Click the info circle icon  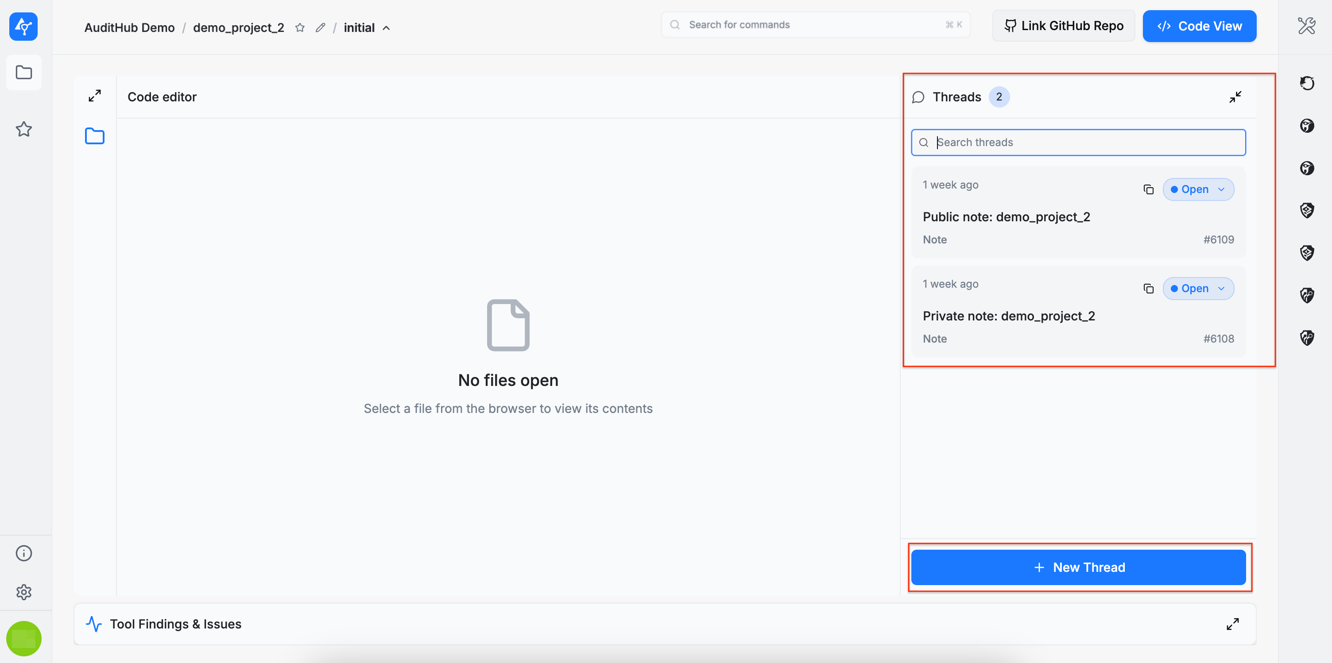(x=24, y=553)
